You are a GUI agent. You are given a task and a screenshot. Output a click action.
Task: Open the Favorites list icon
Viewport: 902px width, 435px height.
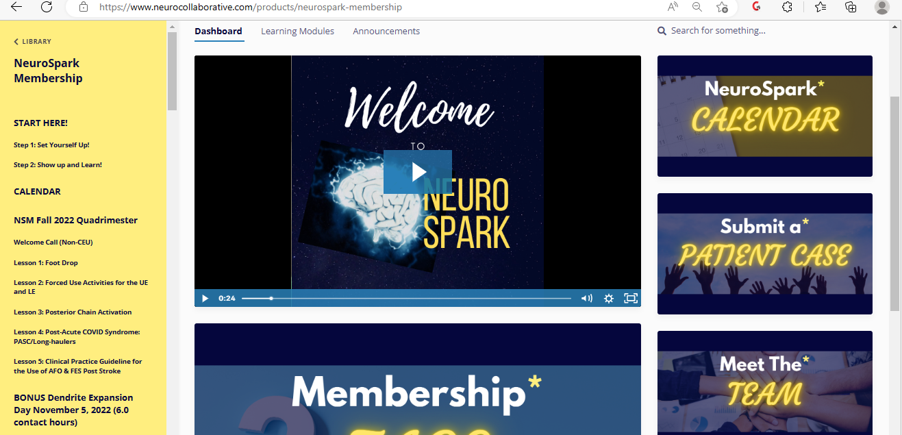(x=820, y=7)
